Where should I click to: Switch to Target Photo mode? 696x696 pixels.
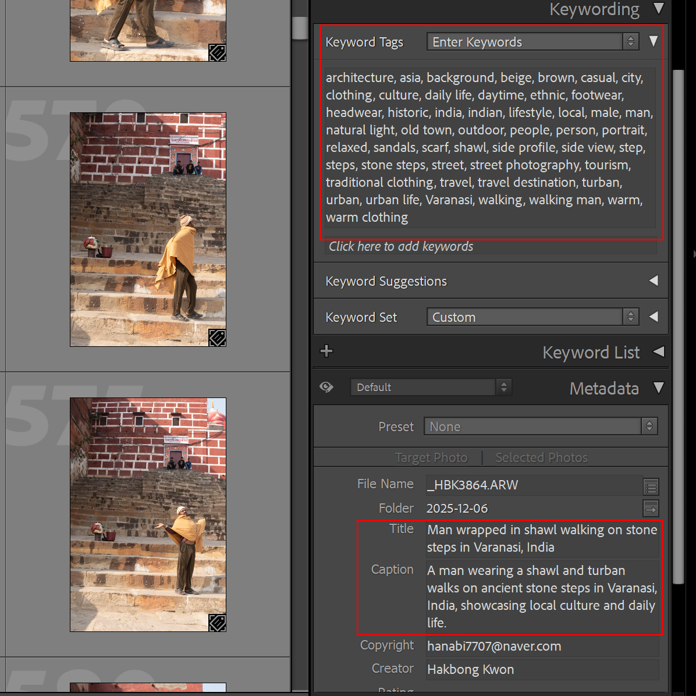coord(431,458)
